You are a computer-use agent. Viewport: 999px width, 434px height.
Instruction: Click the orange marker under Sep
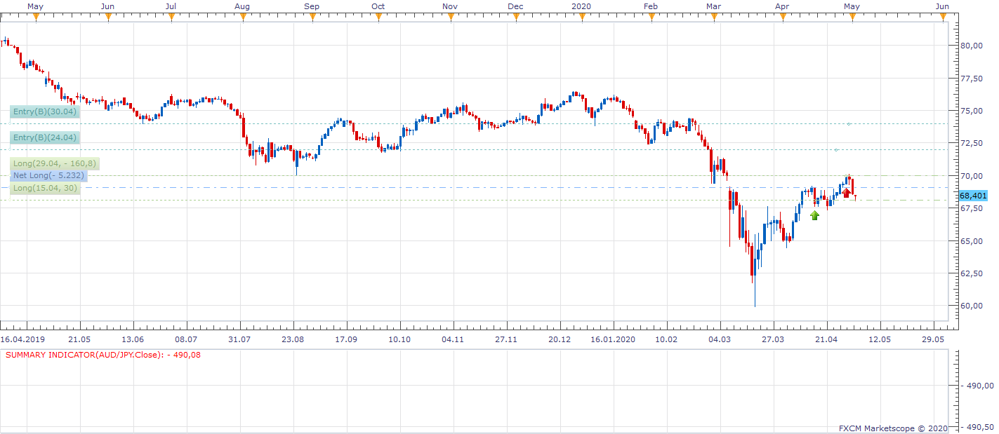312,18
